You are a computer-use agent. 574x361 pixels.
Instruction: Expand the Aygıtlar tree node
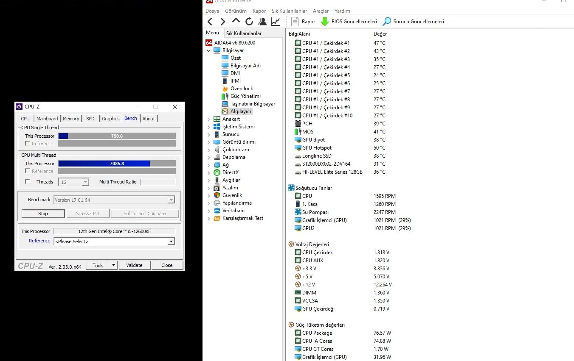point(209,180)
